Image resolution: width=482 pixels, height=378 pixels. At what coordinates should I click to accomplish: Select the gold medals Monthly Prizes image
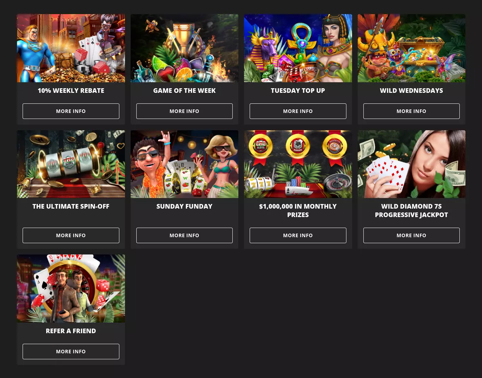click(298, 164)
